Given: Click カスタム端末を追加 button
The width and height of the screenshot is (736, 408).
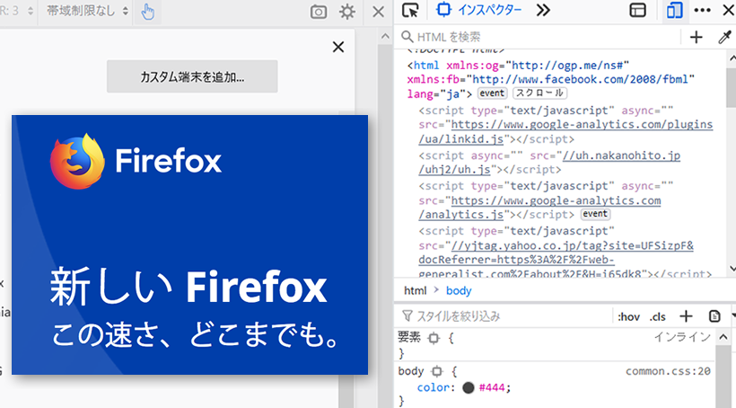Looking at the screenshot, I should pos(192,76).
